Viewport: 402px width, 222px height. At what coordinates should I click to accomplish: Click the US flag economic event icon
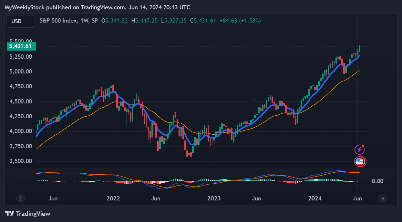[359, 161]
